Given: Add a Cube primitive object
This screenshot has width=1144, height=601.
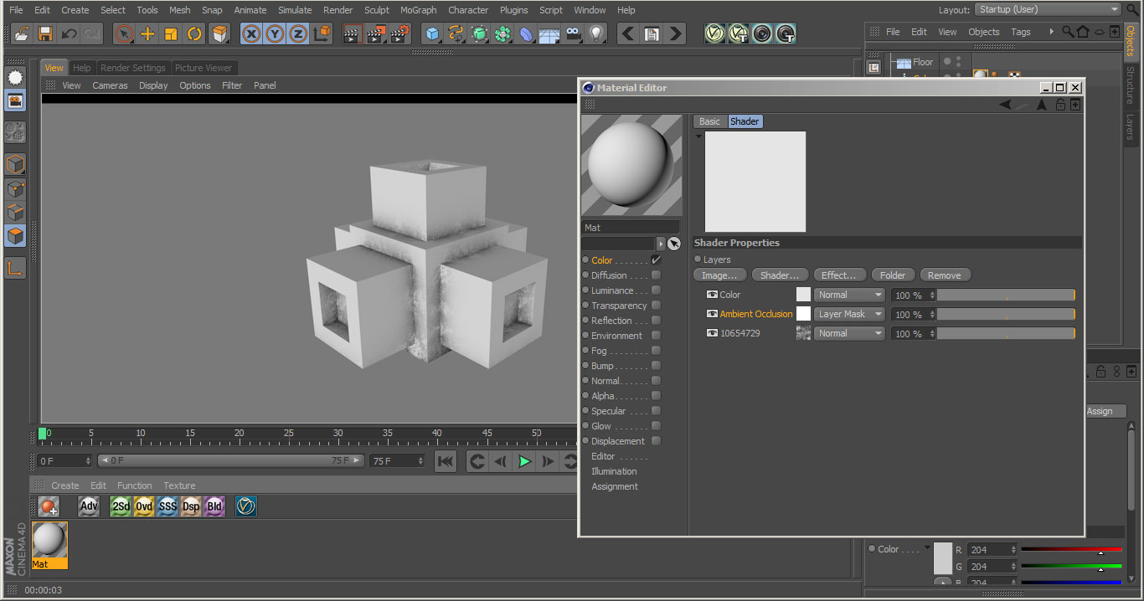Looking at the screenshot, I should point(432,34).
